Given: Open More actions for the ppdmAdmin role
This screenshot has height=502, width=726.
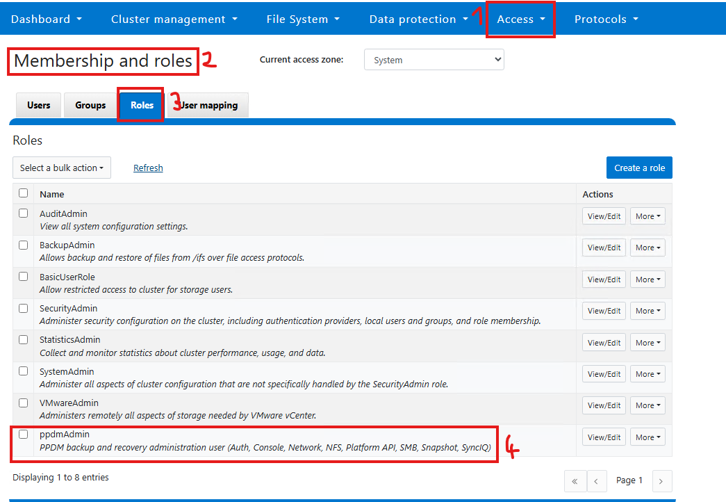Looking at the screenshot, I should click(647, 437).
